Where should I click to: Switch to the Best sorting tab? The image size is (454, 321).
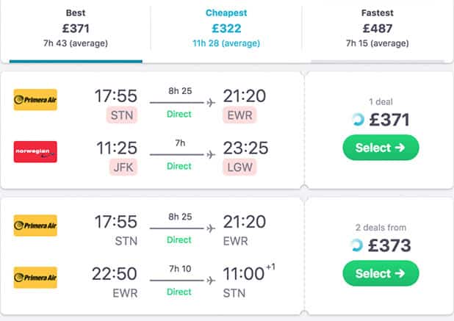point(75,28)
